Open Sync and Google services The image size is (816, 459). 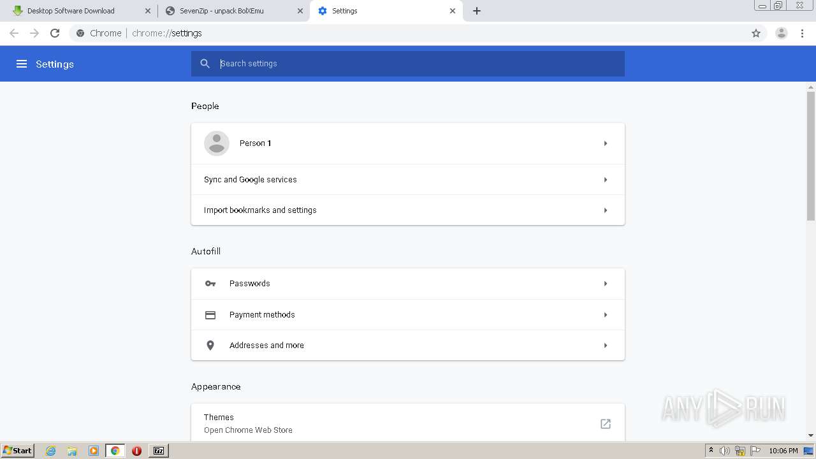coord(408,180)
